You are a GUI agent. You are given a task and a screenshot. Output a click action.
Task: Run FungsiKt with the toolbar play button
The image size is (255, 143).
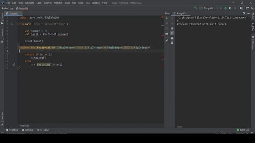[x=220, y=8]
